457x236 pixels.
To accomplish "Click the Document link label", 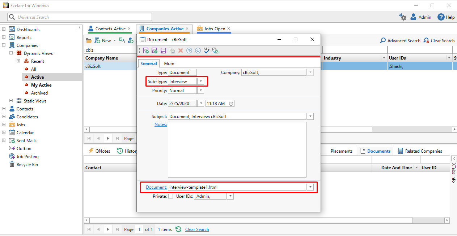I will click(156, 187).
